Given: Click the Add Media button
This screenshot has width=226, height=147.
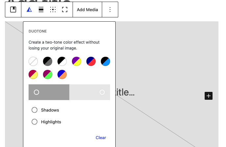Looking at the screenshot, I should pyautogui.click(x=87, y=10).
